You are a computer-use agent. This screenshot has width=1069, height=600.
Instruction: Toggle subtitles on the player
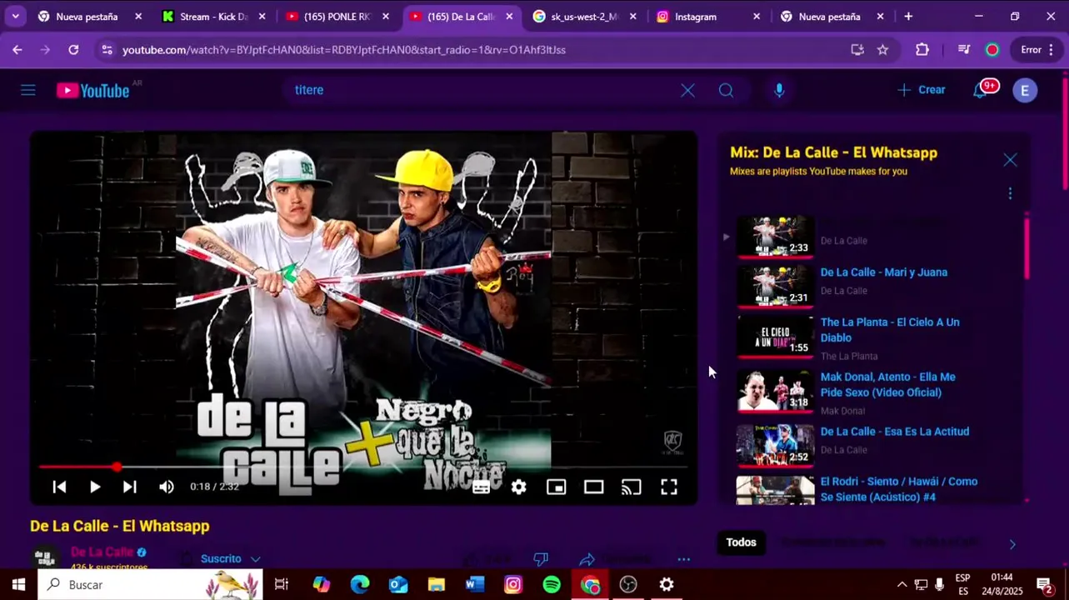click(x=481, y=487)
